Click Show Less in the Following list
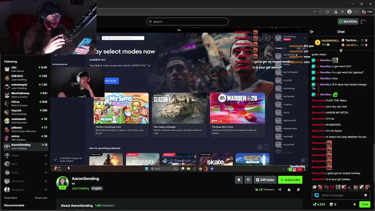Viewport: 375px width, 211px height. (x=41, y=198)
